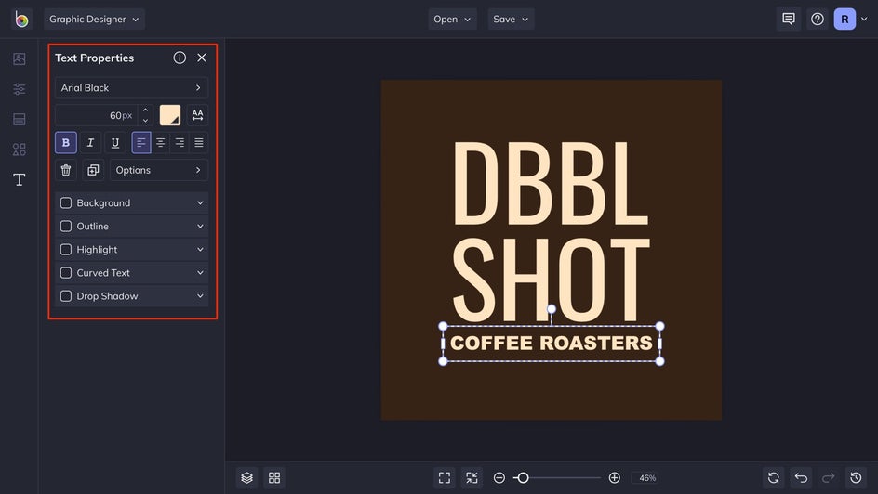878x494 pixels.
Task: Open the grid view icon
Action: pyautogui.click(x=274, y=478)
